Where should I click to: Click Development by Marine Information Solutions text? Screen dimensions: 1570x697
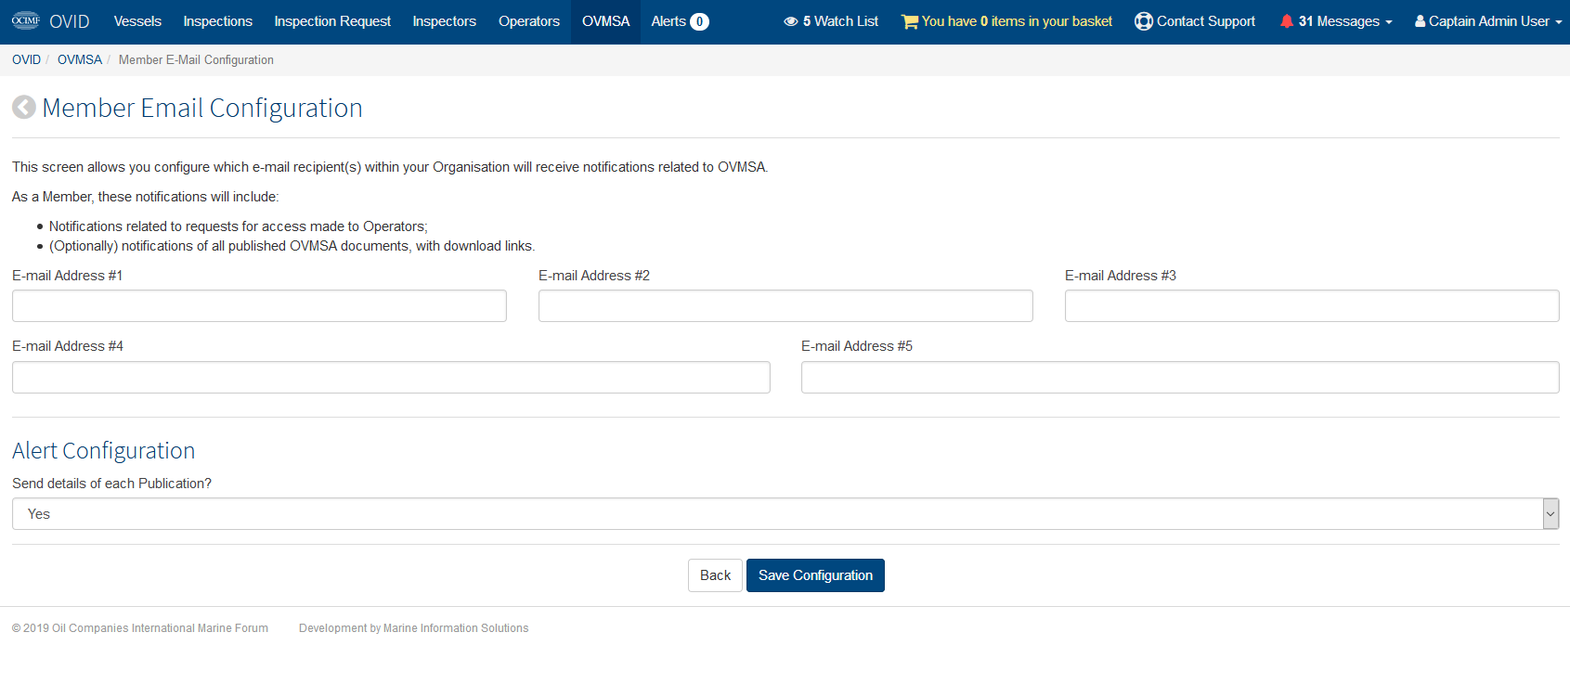pos(414,628)
